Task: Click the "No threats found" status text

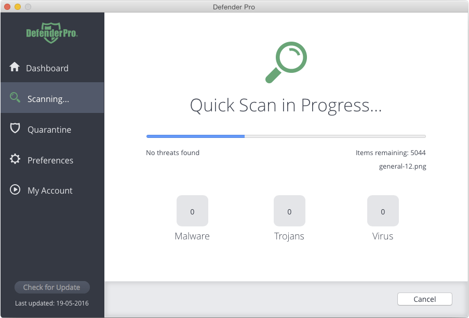Action: [x=172, y=152]
